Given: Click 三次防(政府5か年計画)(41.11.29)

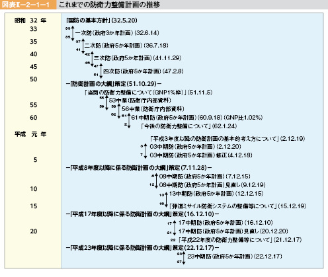Looking at the screenshot, I should pyautogui.click(x=138, y=58).
